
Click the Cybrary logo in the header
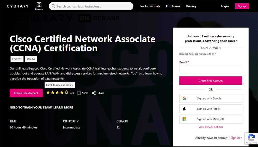point(18,6)
